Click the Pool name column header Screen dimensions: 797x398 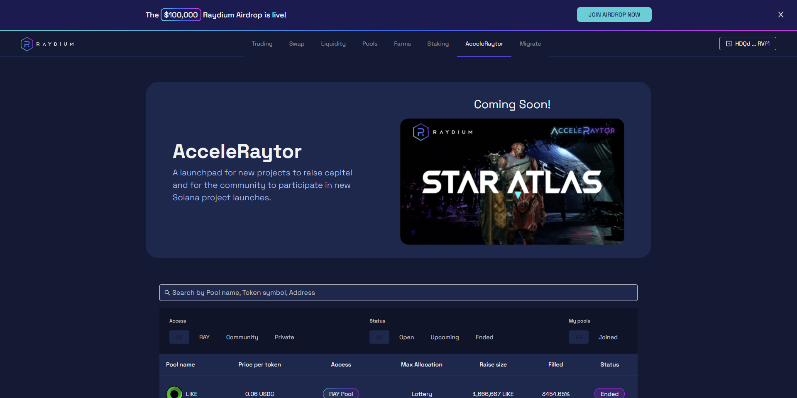click(180, 364)
